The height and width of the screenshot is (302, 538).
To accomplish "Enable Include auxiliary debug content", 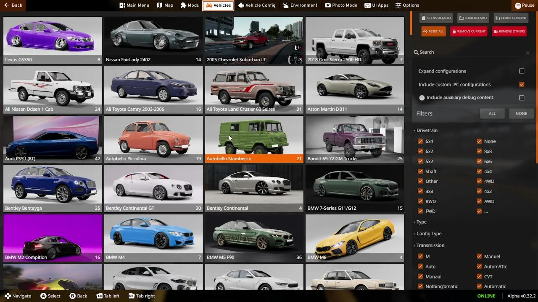I will click(x=522, y=98).
